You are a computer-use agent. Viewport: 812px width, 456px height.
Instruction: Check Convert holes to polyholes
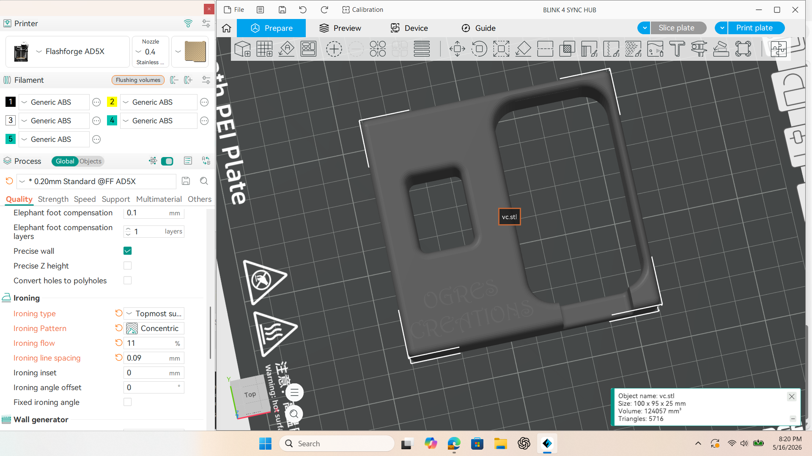pyautogui.click(x=127, y=281)
